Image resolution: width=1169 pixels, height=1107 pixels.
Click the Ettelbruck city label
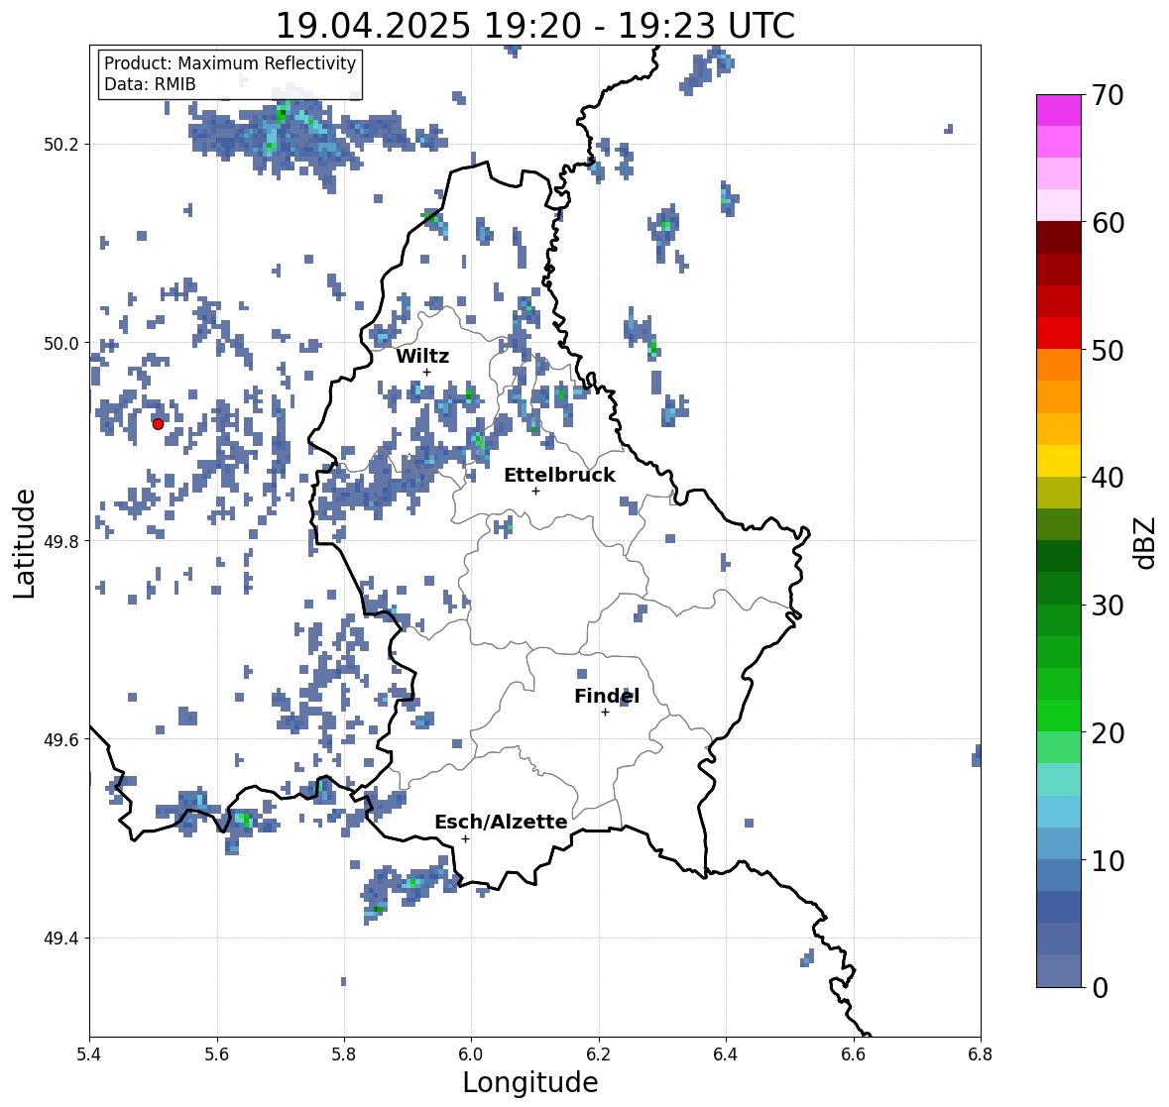tap(559, 476)
